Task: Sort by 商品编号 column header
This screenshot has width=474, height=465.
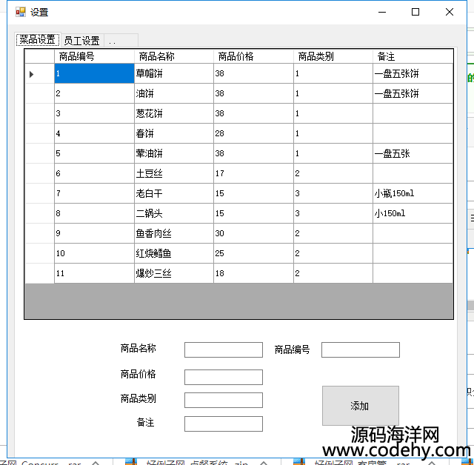Action: click(94, 56)
